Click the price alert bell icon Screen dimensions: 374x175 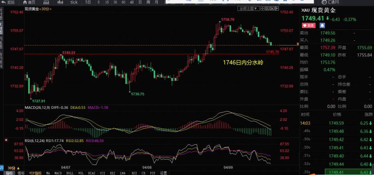322,25
